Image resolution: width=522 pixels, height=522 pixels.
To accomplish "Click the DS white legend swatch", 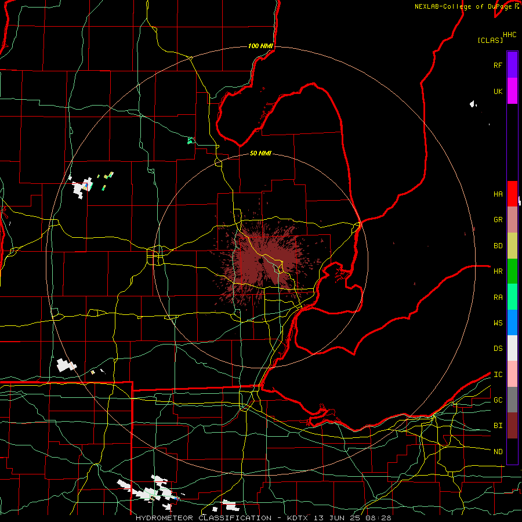I will (512, 348).
